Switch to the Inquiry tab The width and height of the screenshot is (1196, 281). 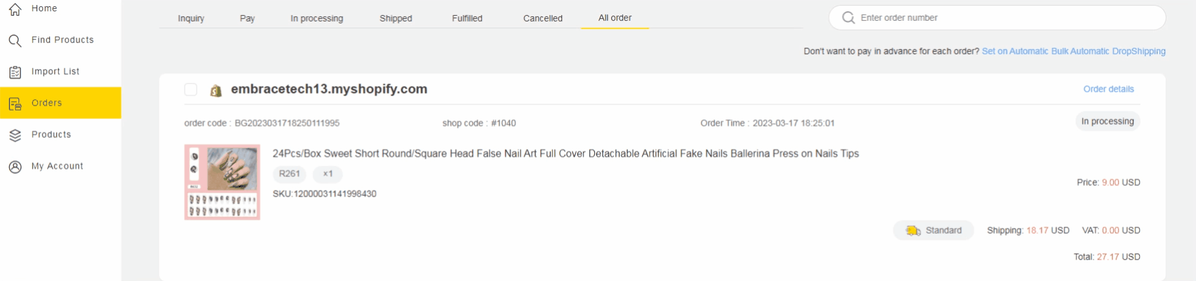(191, 18)
